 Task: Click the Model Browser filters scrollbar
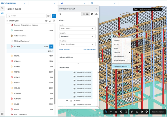pyautogui.click(x=98, y=38)
